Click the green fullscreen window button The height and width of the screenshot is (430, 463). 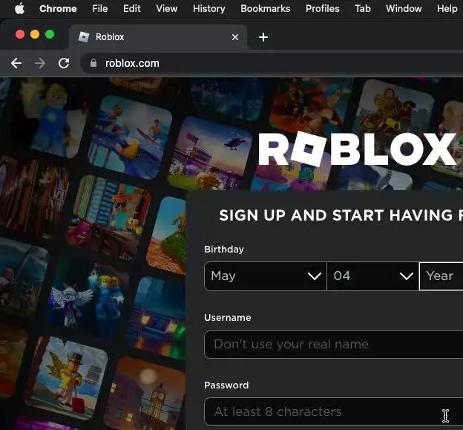[x=50, y=35]
